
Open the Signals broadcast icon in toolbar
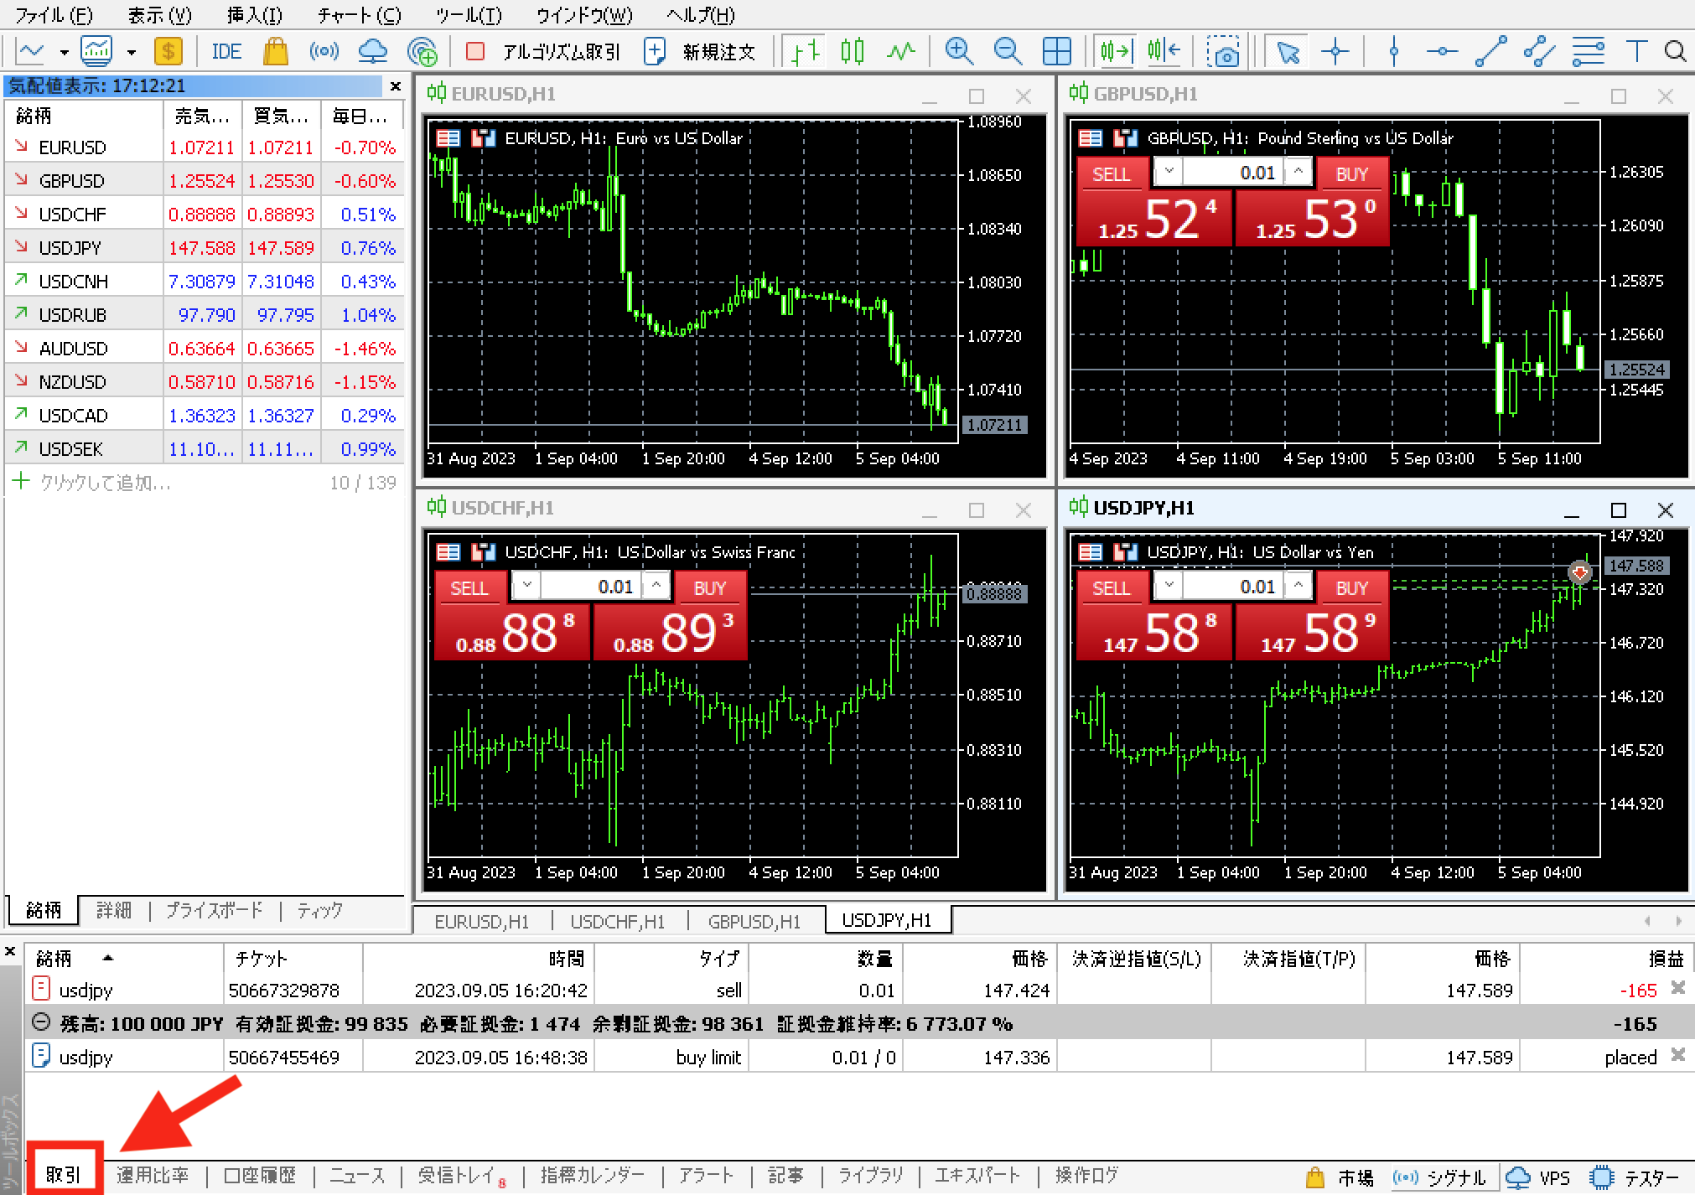coord(324,52)
